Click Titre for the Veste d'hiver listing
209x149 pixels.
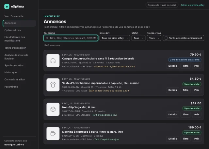[185, 90]
